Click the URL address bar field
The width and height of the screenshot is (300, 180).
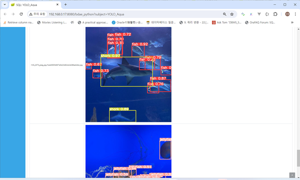click(128, 14)
